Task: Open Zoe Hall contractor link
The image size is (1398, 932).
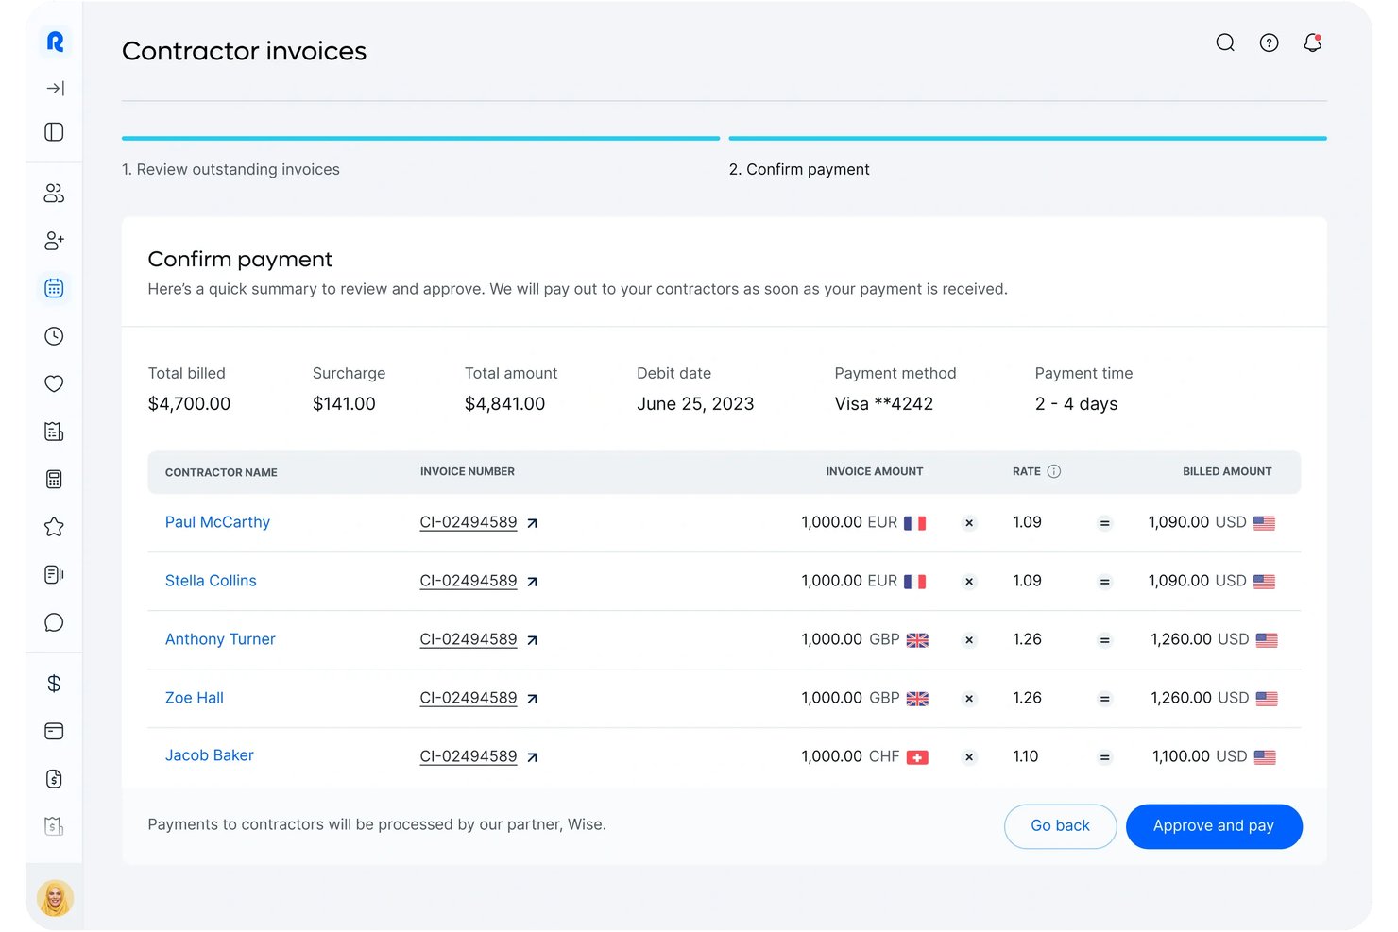Action: (x=195, y=698)
